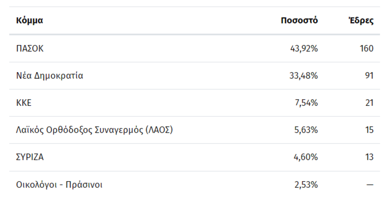This screenshot has height=204, width=386.
Task: Select the ΣΥΡΙΖΑ party name cell
Action: click(x=30, y=157)
